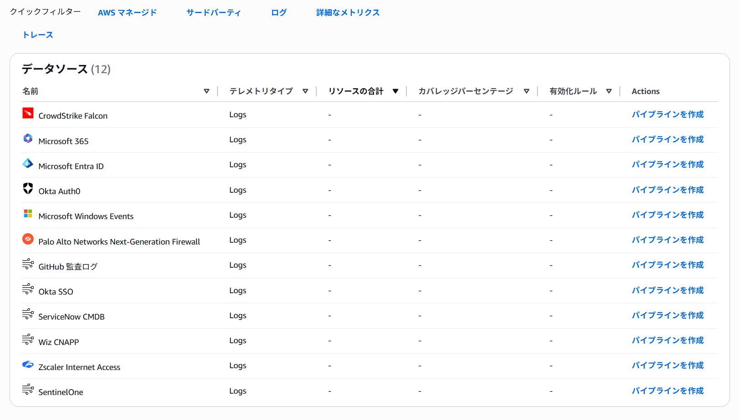Screen dimensions: 740x420
Task: Apply the ログ quick filter
Action: [x=279, y=13]
